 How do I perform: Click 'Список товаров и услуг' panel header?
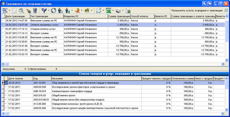point(115,74)
